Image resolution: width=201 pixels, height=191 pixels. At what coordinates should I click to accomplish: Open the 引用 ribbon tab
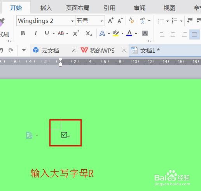pos(110,8)
